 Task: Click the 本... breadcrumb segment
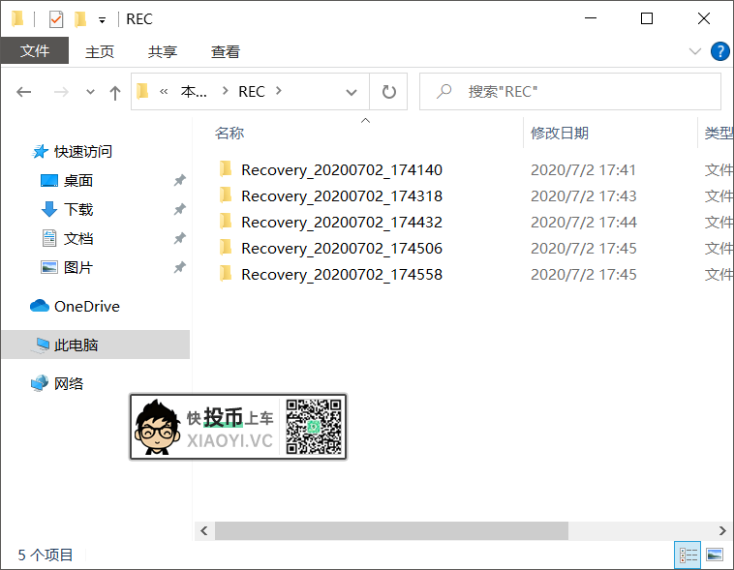point(194,92)
